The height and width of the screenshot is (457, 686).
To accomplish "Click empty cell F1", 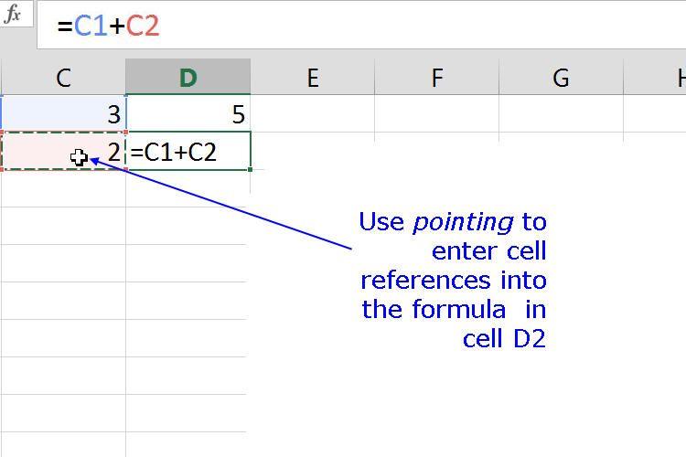I will point(436,113).
